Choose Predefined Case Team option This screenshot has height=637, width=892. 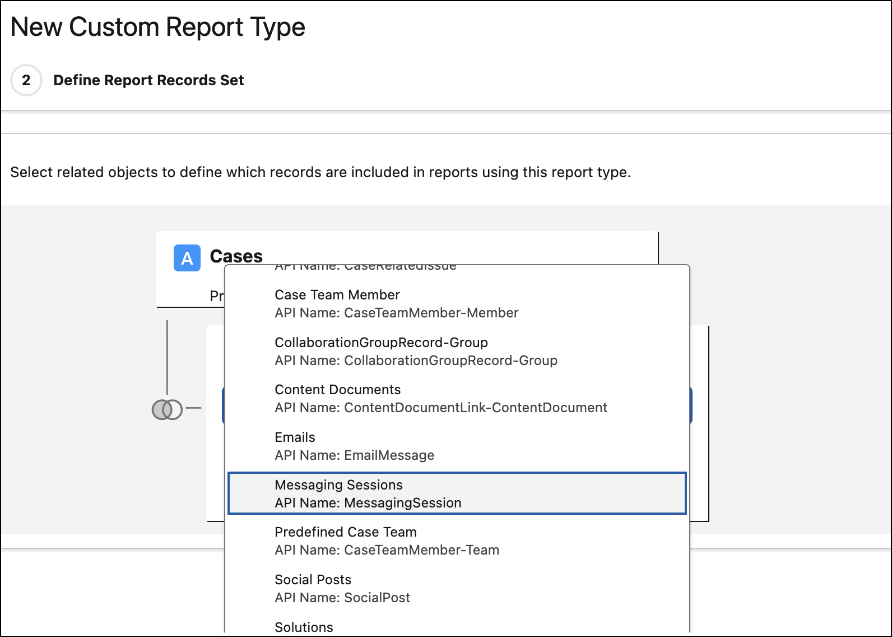point(457,541)
